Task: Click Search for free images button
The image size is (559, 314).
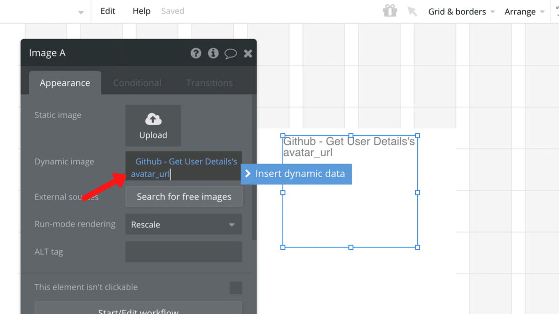Action: (184, 197)
